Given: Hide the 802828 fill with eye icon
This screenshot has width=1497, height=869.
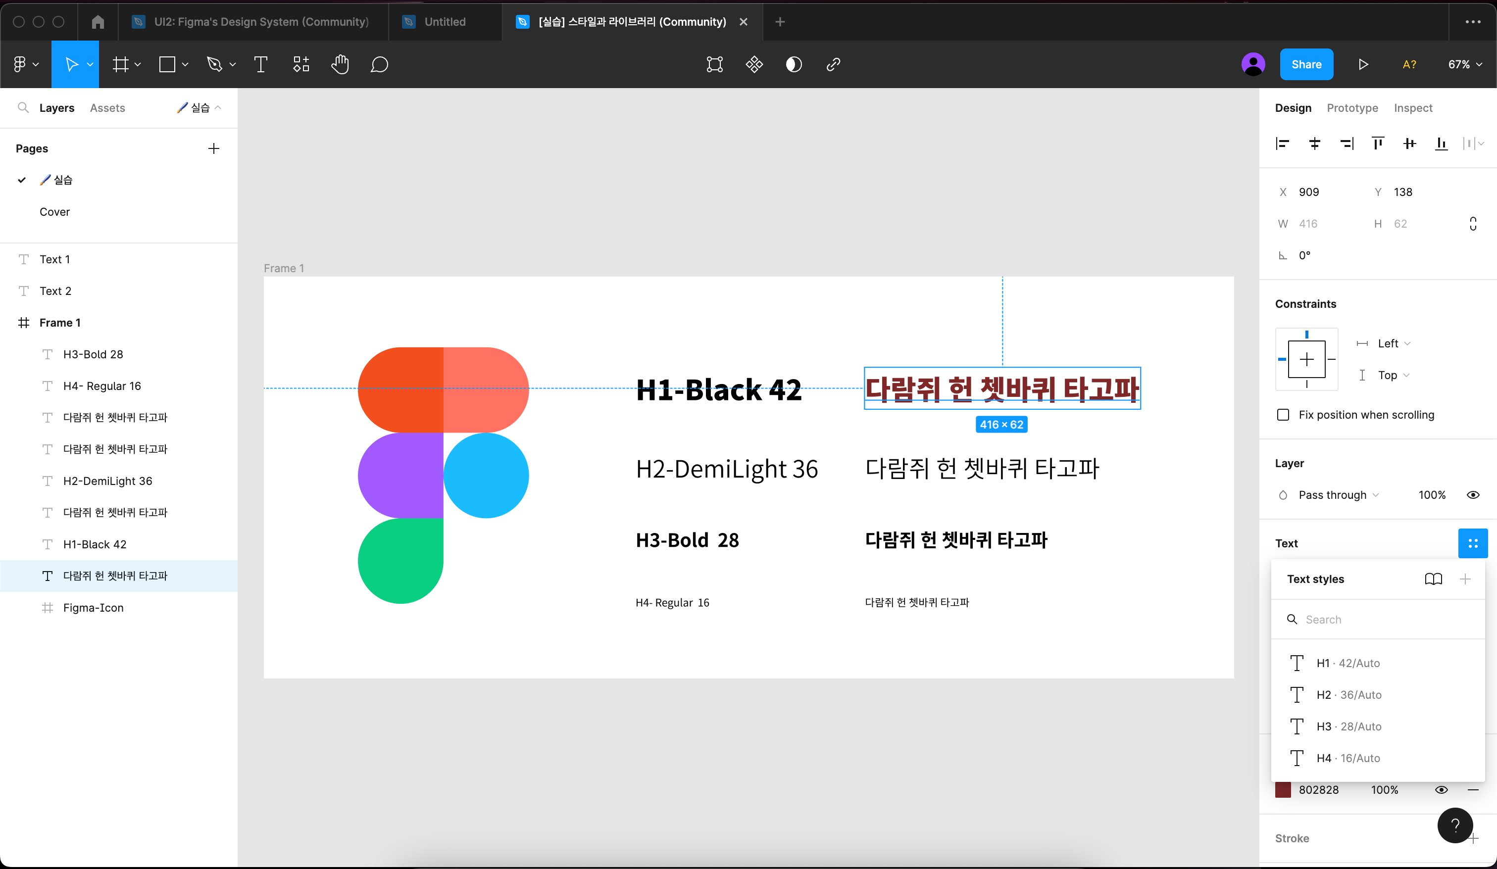Looking at the screenshot, I should tap(1441, 789).
